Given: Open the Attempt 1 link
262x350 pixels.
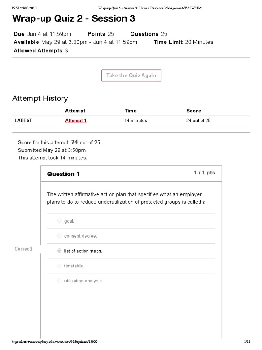Looking at the screenshot, I should [76, 120].
